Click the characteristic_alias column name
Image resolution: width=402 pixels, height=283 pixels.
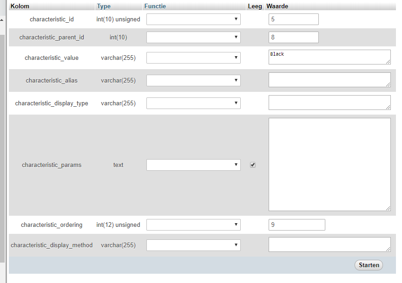coord(52,81)
